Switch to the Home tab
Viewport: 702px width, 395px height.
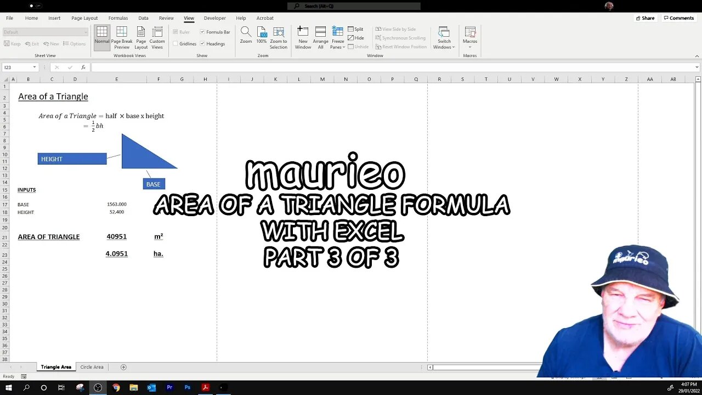(31, 18)
